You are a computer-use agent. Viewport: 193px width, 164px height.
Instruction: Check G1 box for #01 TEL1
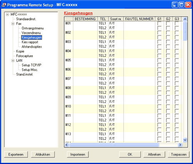coord(159,23)
